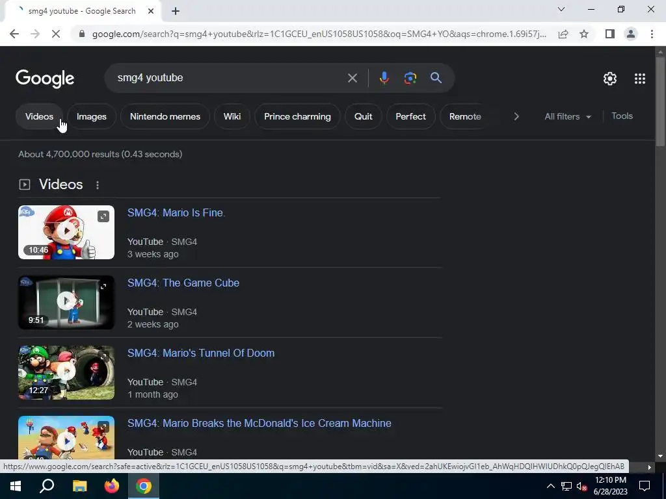
Task: Open Chrome profile avatar
Action: tap(631, 34)
